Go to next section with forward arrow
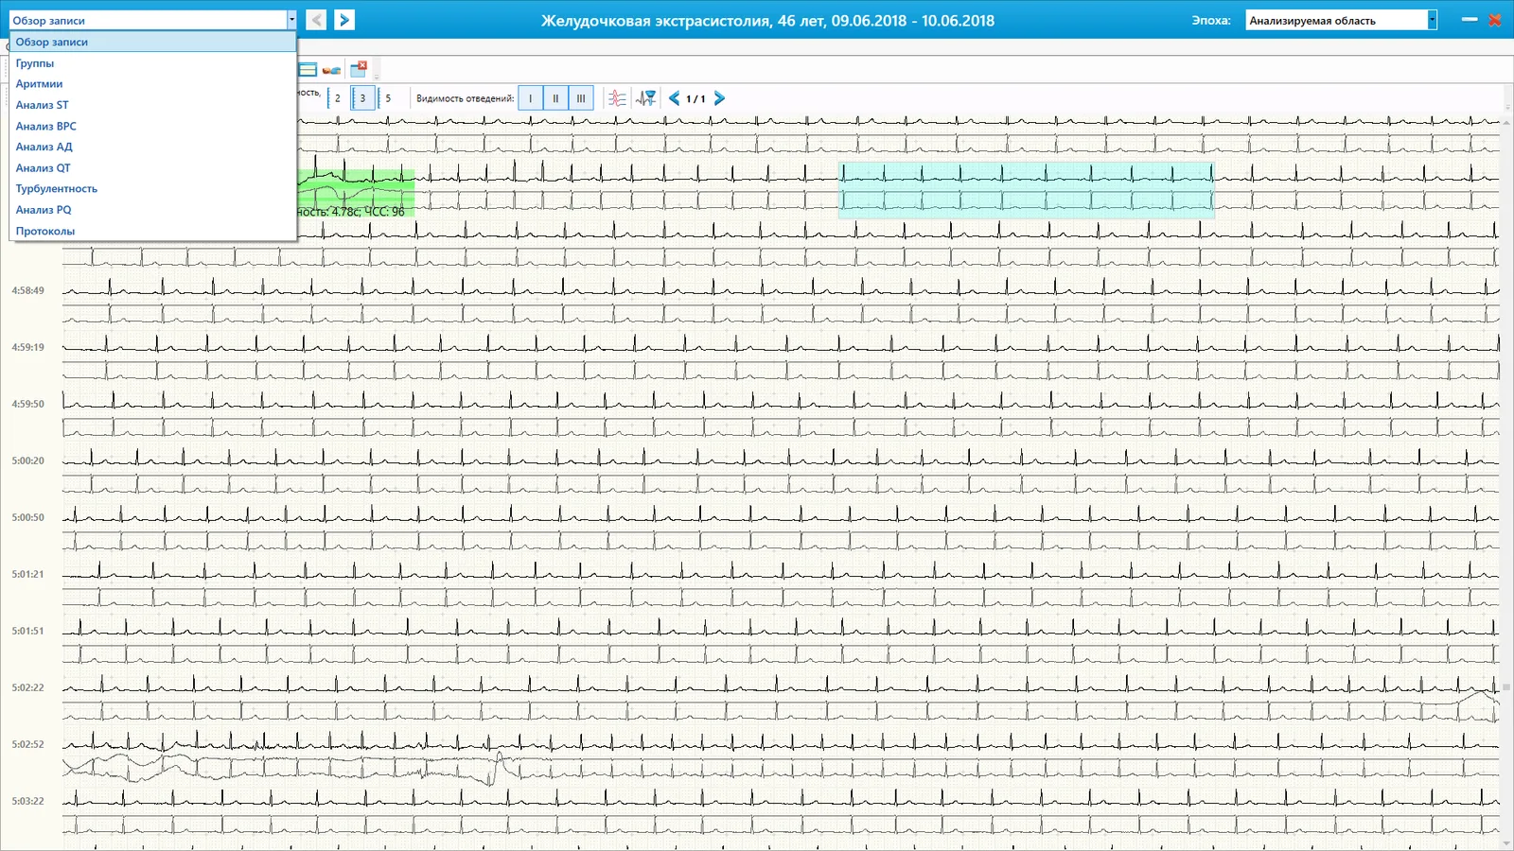This screenshot has width=1514, height=851. (344, 20)
